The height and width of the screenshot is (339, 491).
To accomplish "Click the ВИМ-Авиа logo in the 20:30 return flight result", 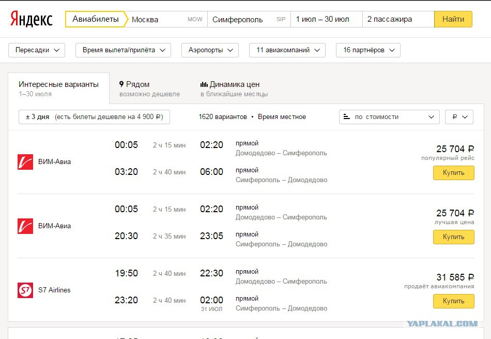I will pos(25,226).
